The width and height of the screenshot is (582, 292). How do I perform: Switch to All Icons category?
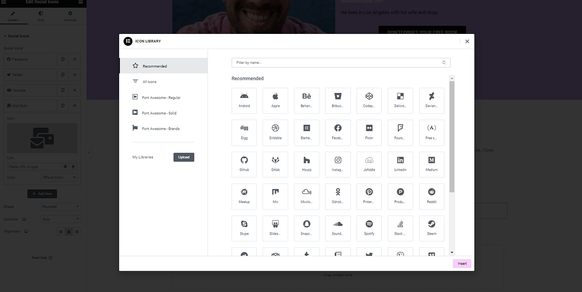[163, 81]
